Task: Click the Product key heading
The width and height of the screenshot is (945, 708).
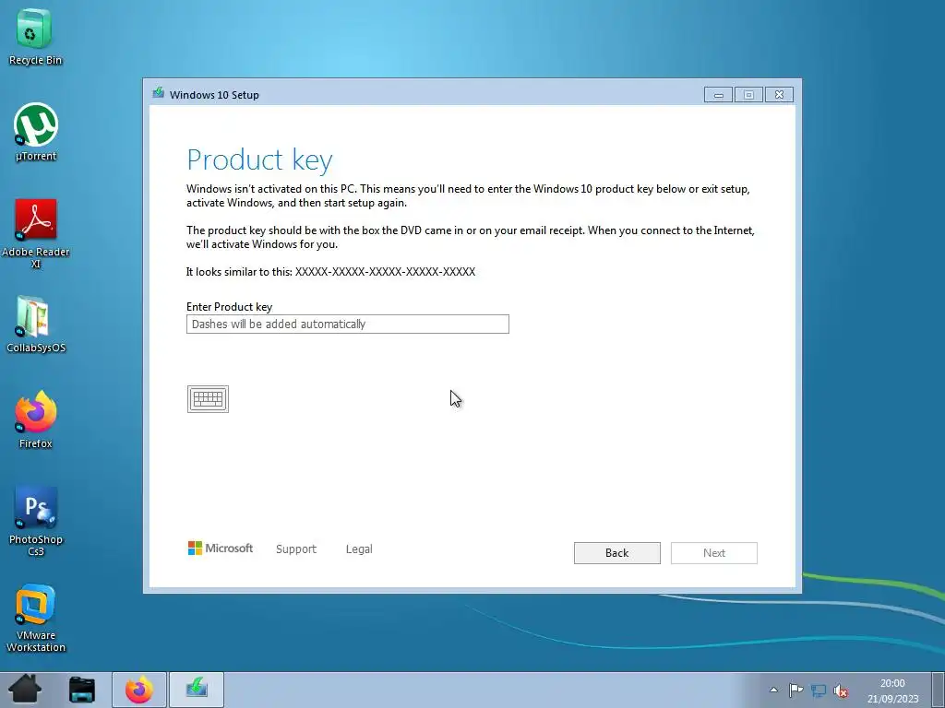Action: click(259, 160)
